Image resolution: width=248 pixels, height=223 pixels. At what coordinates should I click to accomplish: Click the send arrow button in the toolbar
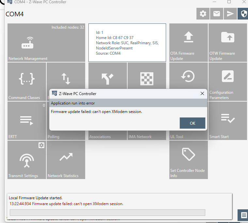230,14
